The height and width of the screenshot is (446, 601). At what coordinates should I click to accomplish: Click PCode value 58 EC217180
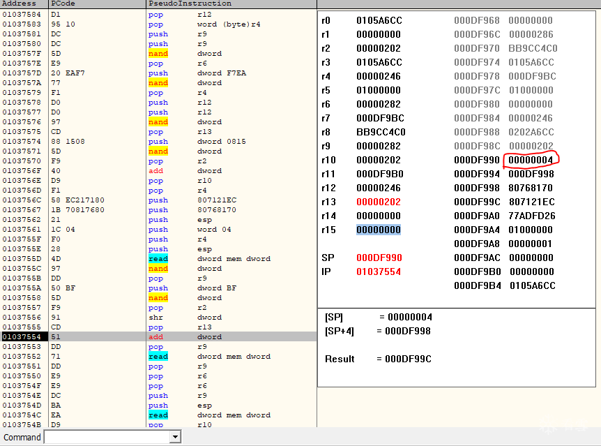(78, 200)
